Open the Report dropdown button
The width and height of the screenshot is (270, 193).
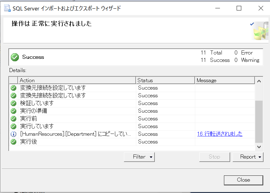pyautogui.click(x=248, y=157)
